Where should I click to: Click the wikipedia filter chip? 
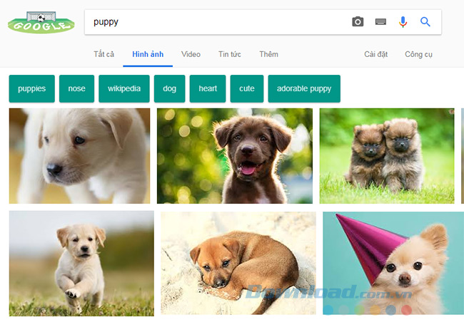(124, 88)
